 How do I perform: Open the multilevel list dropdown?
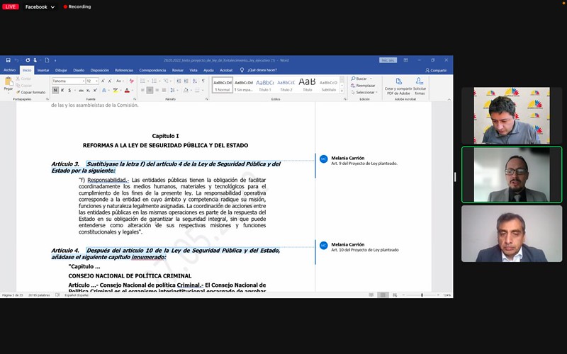click(x=171, y=81)
